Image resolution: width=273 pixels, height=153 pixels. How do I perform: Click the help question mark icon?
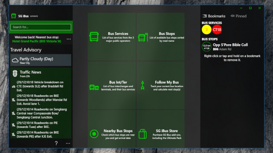point(56,143)
